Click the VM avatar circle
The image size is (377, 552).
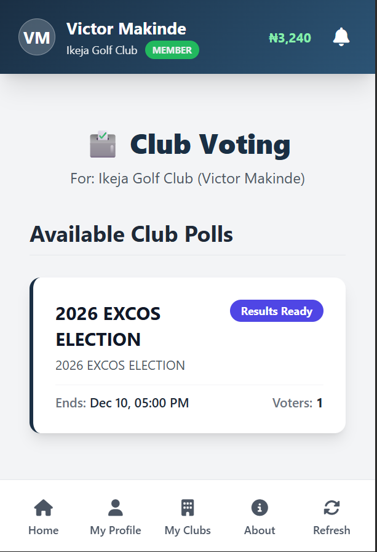tap(37, 37)
